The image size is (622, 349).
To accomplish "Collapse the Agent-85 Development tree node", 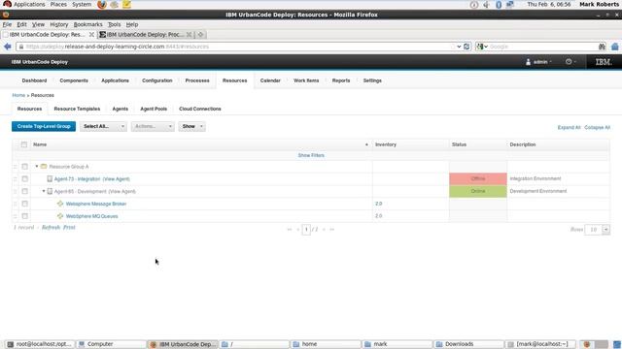I will tap(44, 192).
